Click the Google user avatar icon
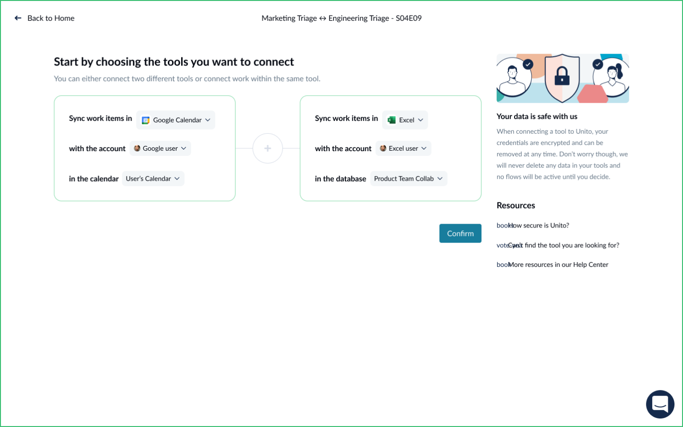Image resolution: width=683 pixels, height=427 pixels. [137, 148]
